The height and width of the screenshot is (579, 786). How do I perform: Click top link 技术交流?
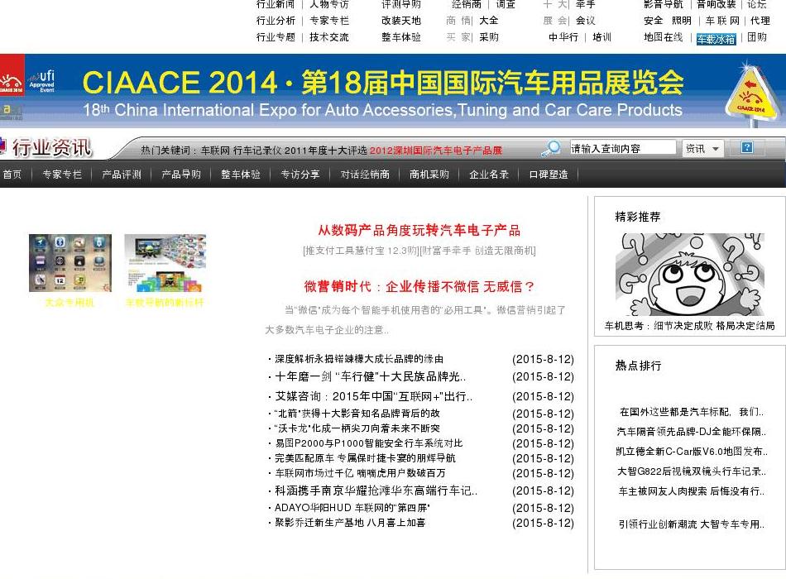coord(329,37)
